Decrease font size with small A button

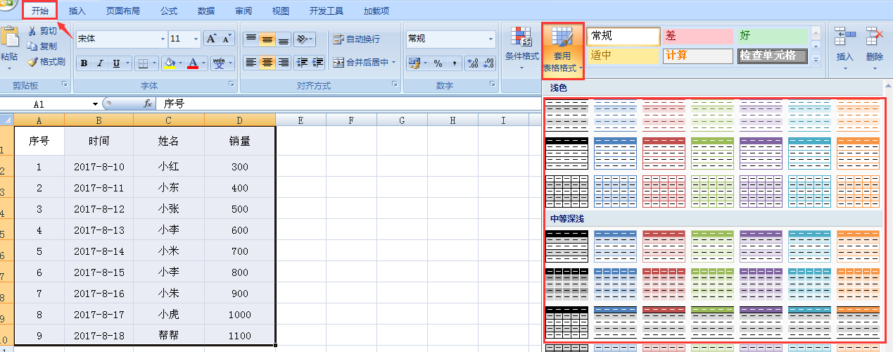[x=228, y=39]
